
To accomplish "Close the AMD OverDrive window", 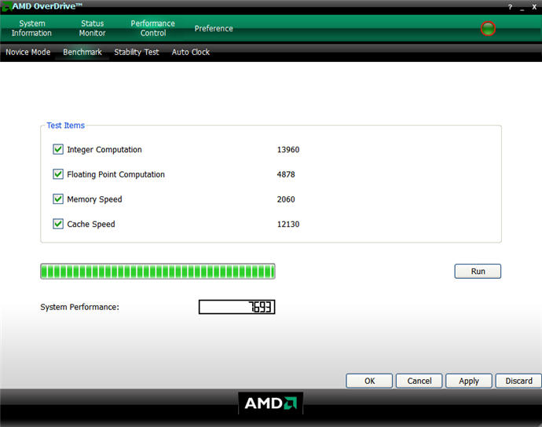I will (x=534, y=7).
